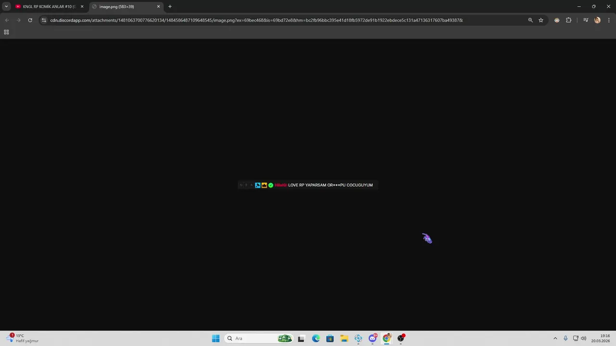Image resolution: width=616 pixels, height=346 pixels.
Task: Open the weather widget showing 13°C
Action: (22, 338)
